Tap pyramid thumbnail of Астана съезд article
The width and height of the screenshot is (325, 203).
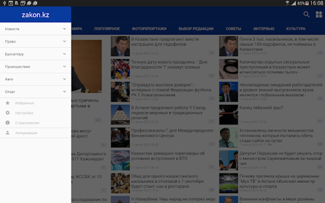[x=120, y=115]
